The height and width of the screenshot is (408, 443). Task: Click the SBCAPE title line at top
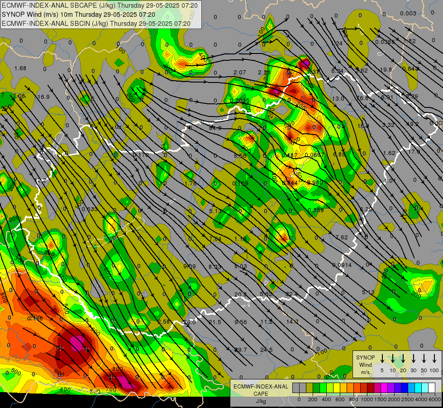(x=100, y=5)
